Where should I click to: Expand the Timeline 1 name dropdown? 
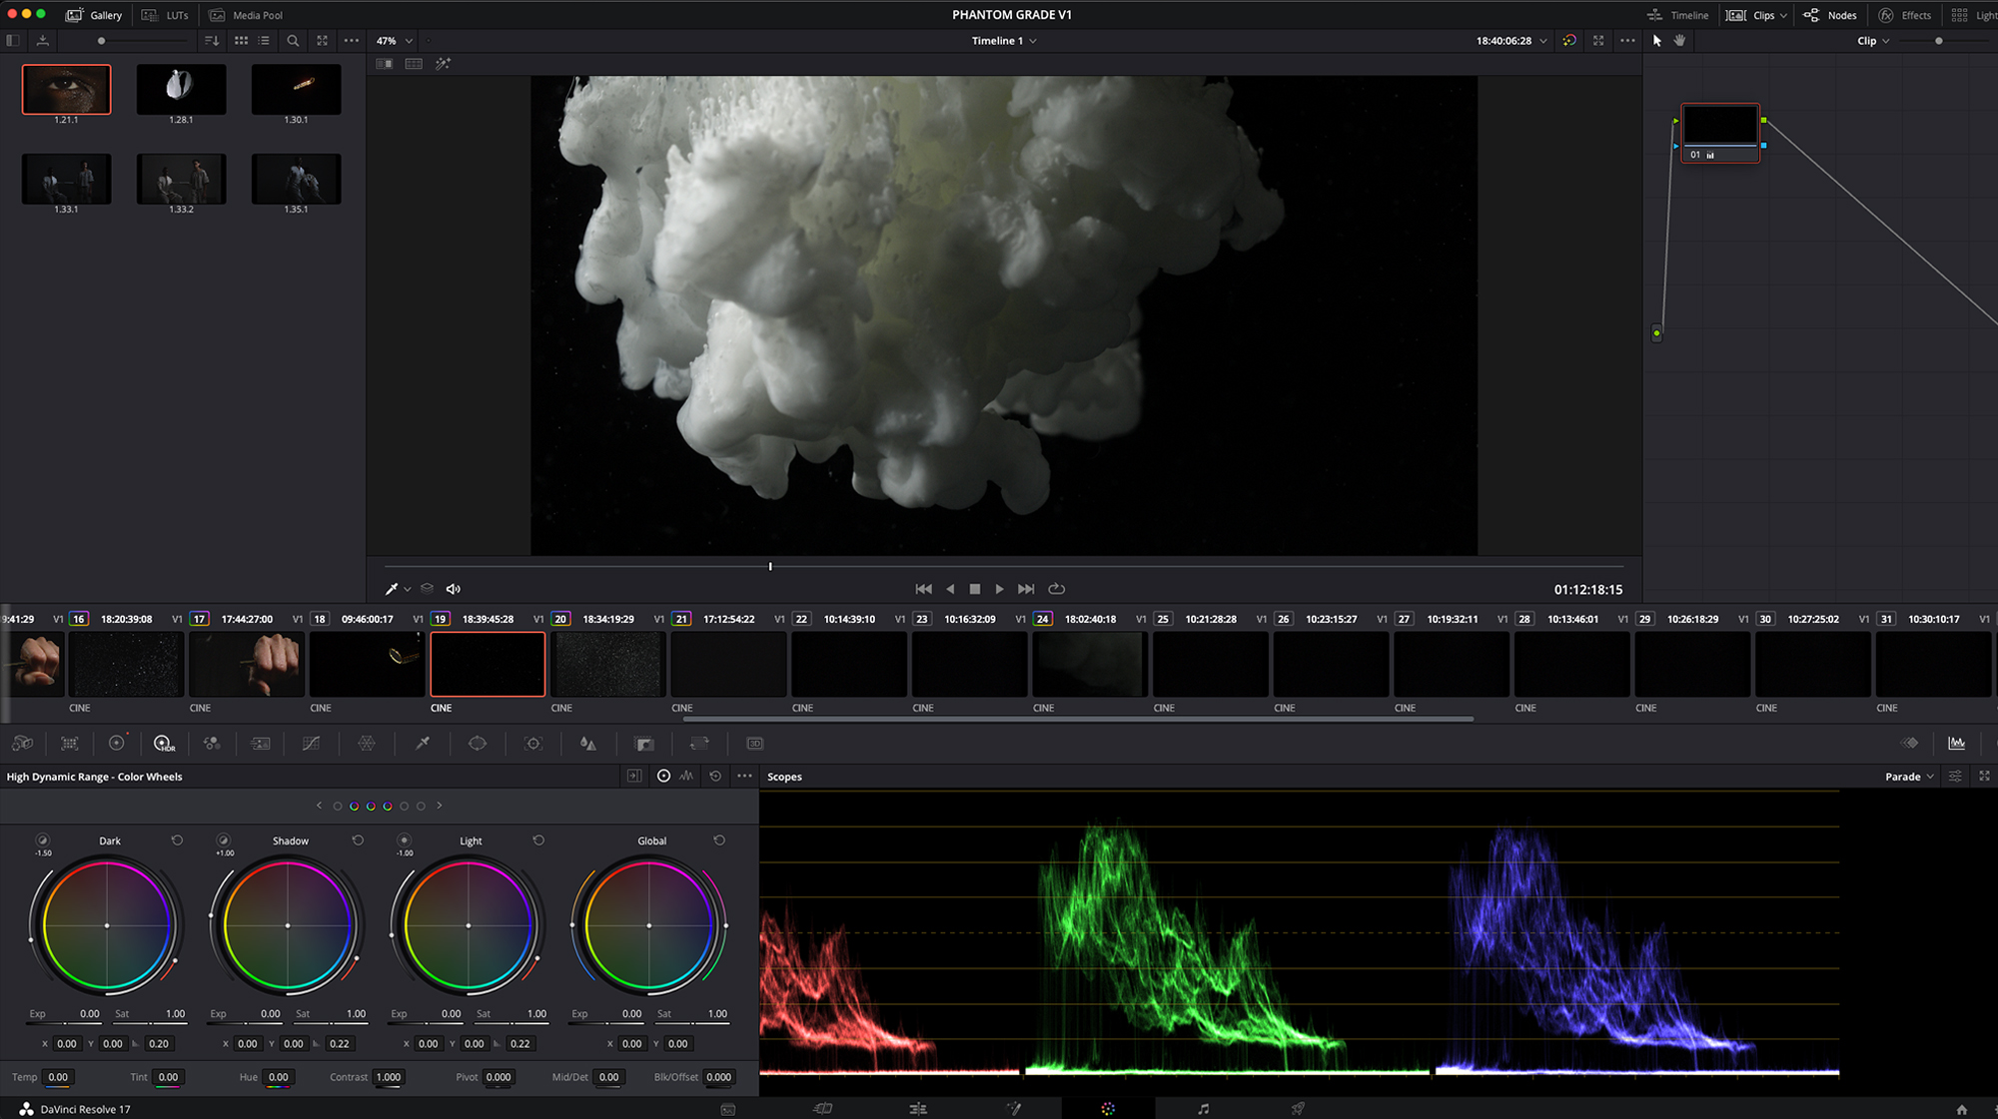pyautogui.click(x=1004, y=41)
